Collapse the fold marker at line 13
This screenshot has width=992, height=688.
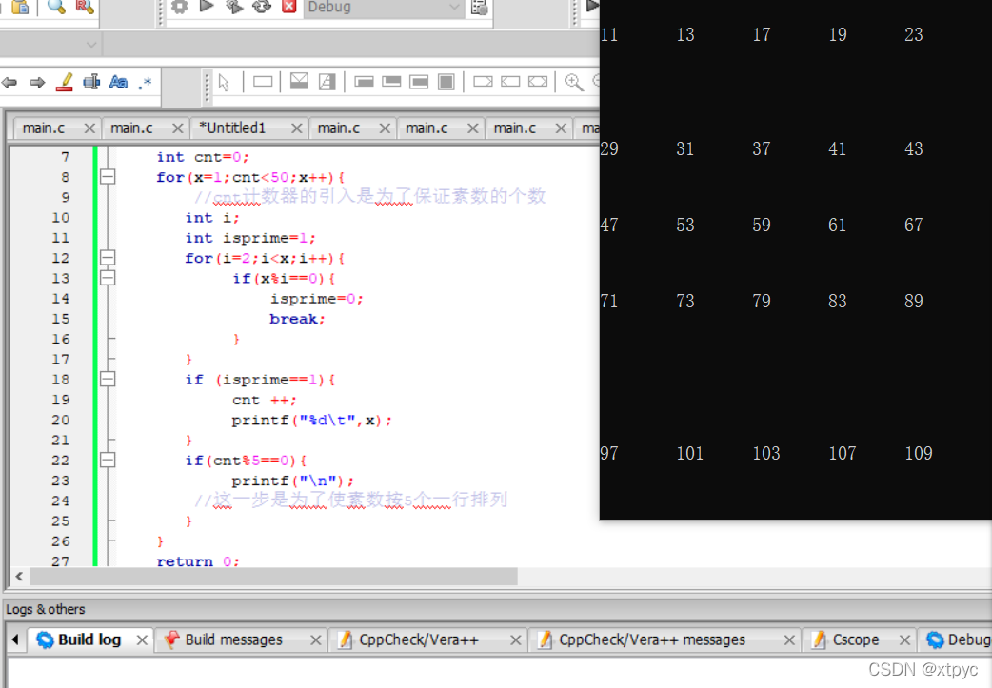[x=108, y=278]
